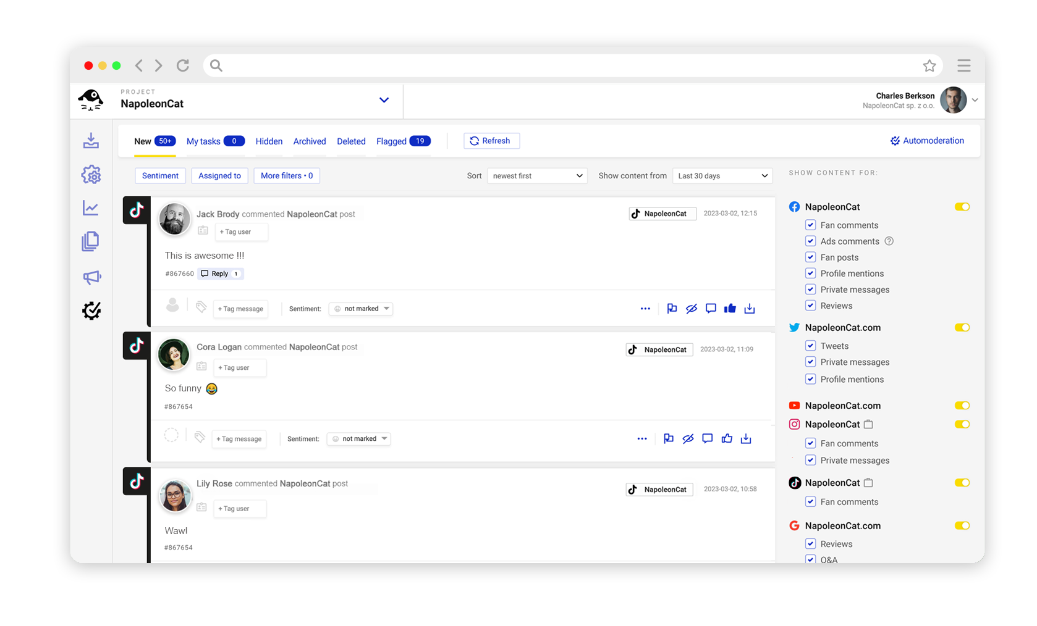Like Cora Logan's comment with thumbs-up icon
The width and height of the screenshot is (1037, 626).
click(727, 438)
